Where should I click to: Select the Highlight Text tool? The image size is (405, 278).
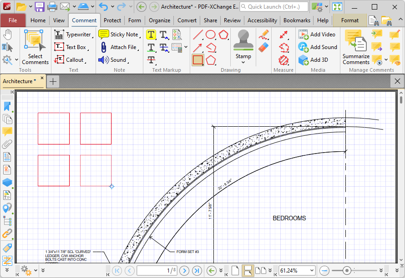151,35
